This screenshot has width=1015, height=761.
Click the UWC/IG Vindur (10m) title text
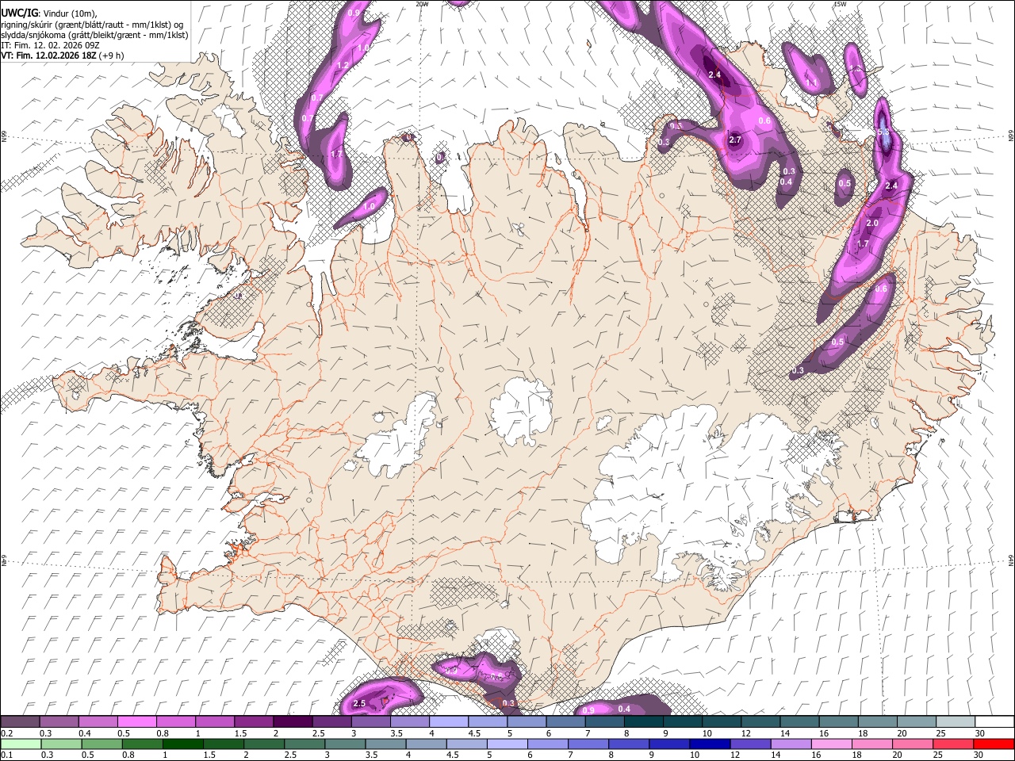tap(48, 13)
